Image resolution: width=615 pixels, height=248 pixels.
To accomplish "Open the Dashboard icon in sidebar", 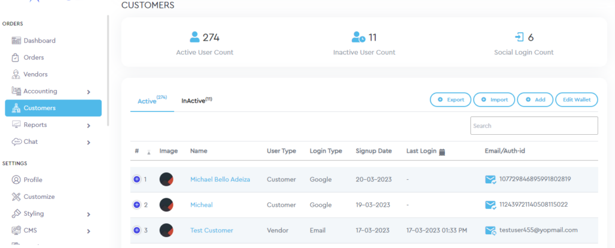I will (x=16, y=41).
